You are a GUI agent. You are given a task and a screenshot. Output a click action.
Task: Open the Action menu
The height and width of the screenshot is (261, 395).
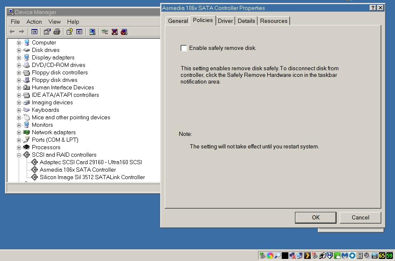click(x=34, y=22)
